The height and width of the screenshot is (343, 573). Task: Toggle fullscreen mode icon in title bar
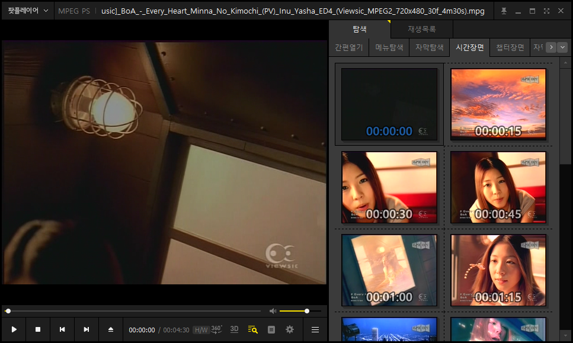tap(547, 11)
